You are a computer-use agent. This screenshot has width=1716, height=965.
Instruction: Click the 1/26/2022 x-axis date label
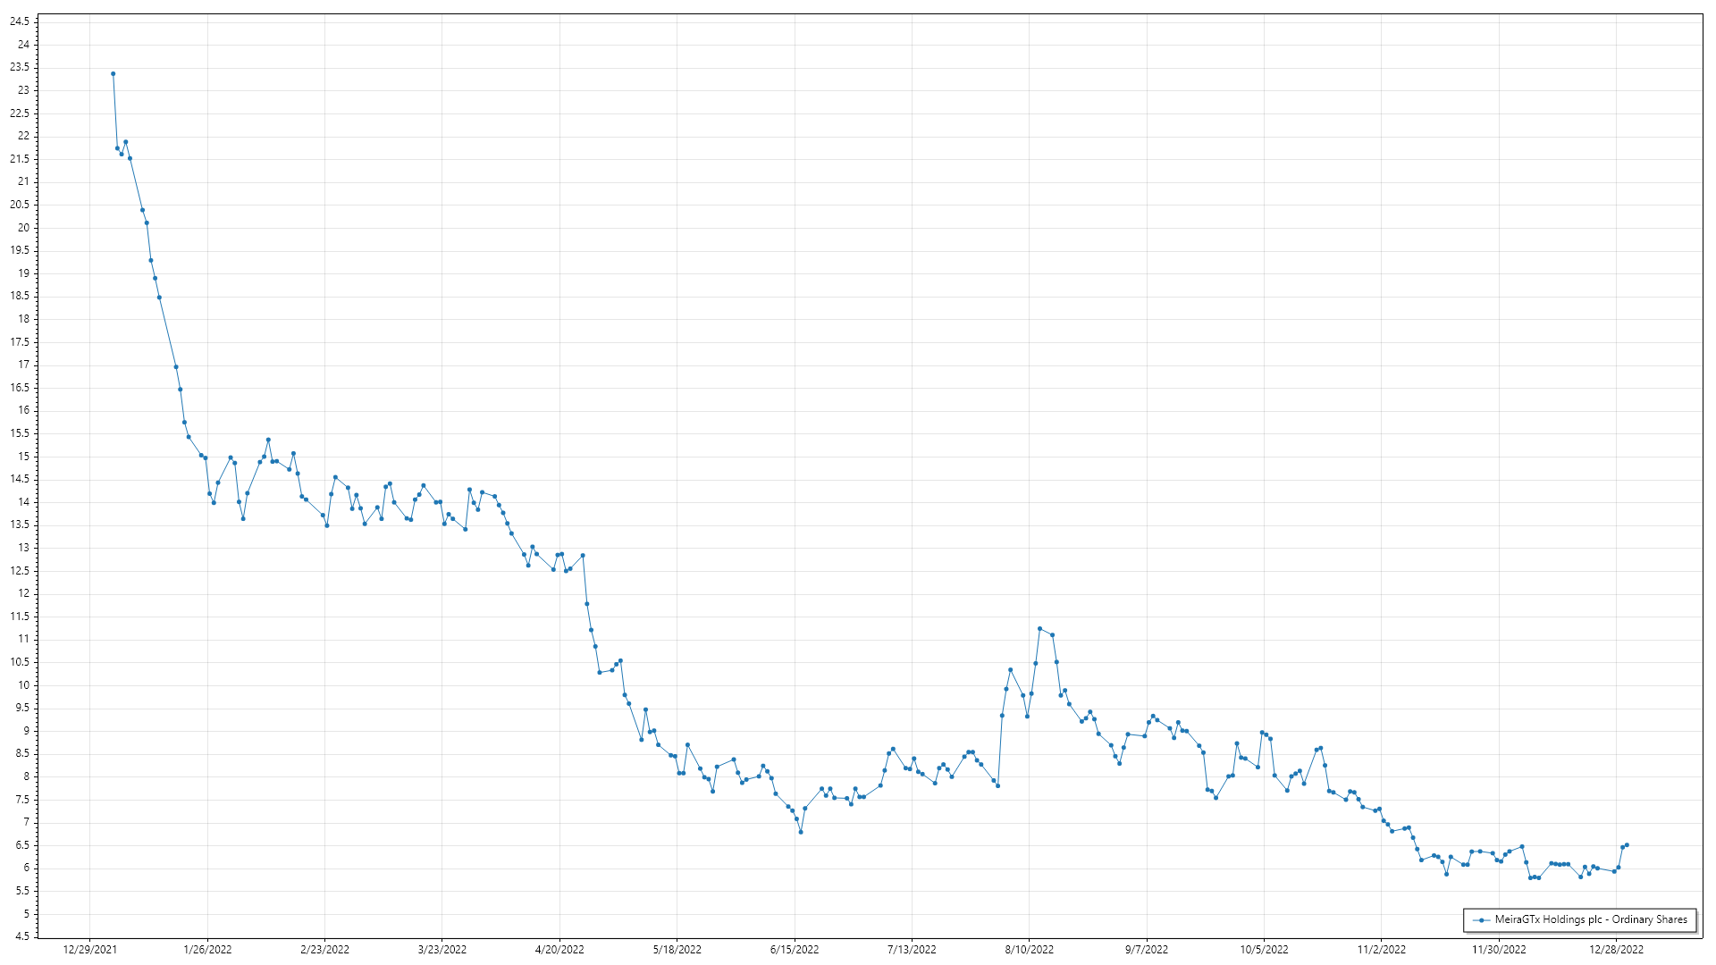pos(207,950)
